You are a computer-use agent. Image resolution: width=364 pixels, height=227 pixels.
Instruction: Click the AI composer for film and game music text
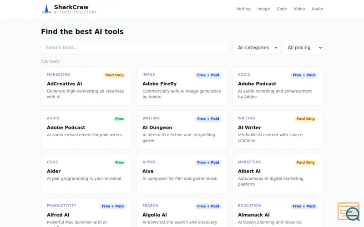(180, 178)
